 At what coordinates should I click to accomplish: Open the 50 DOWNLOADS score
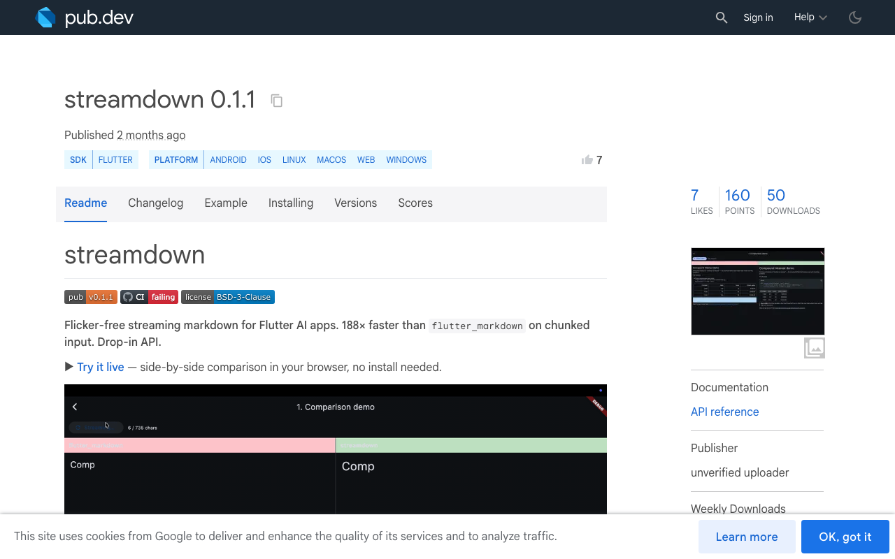(x=793, y=201)
